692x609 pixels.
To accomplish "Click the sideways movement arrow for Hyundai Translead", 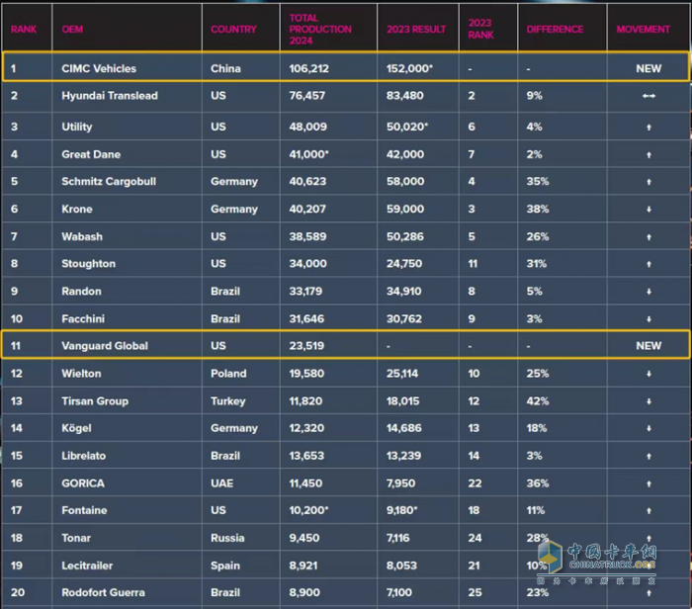I will coord(649,96).
